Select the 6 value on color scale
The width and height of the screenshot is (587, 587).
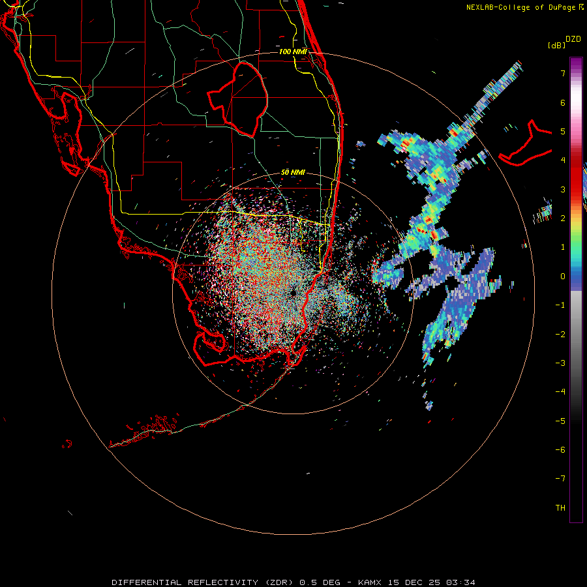coord(563,102)
